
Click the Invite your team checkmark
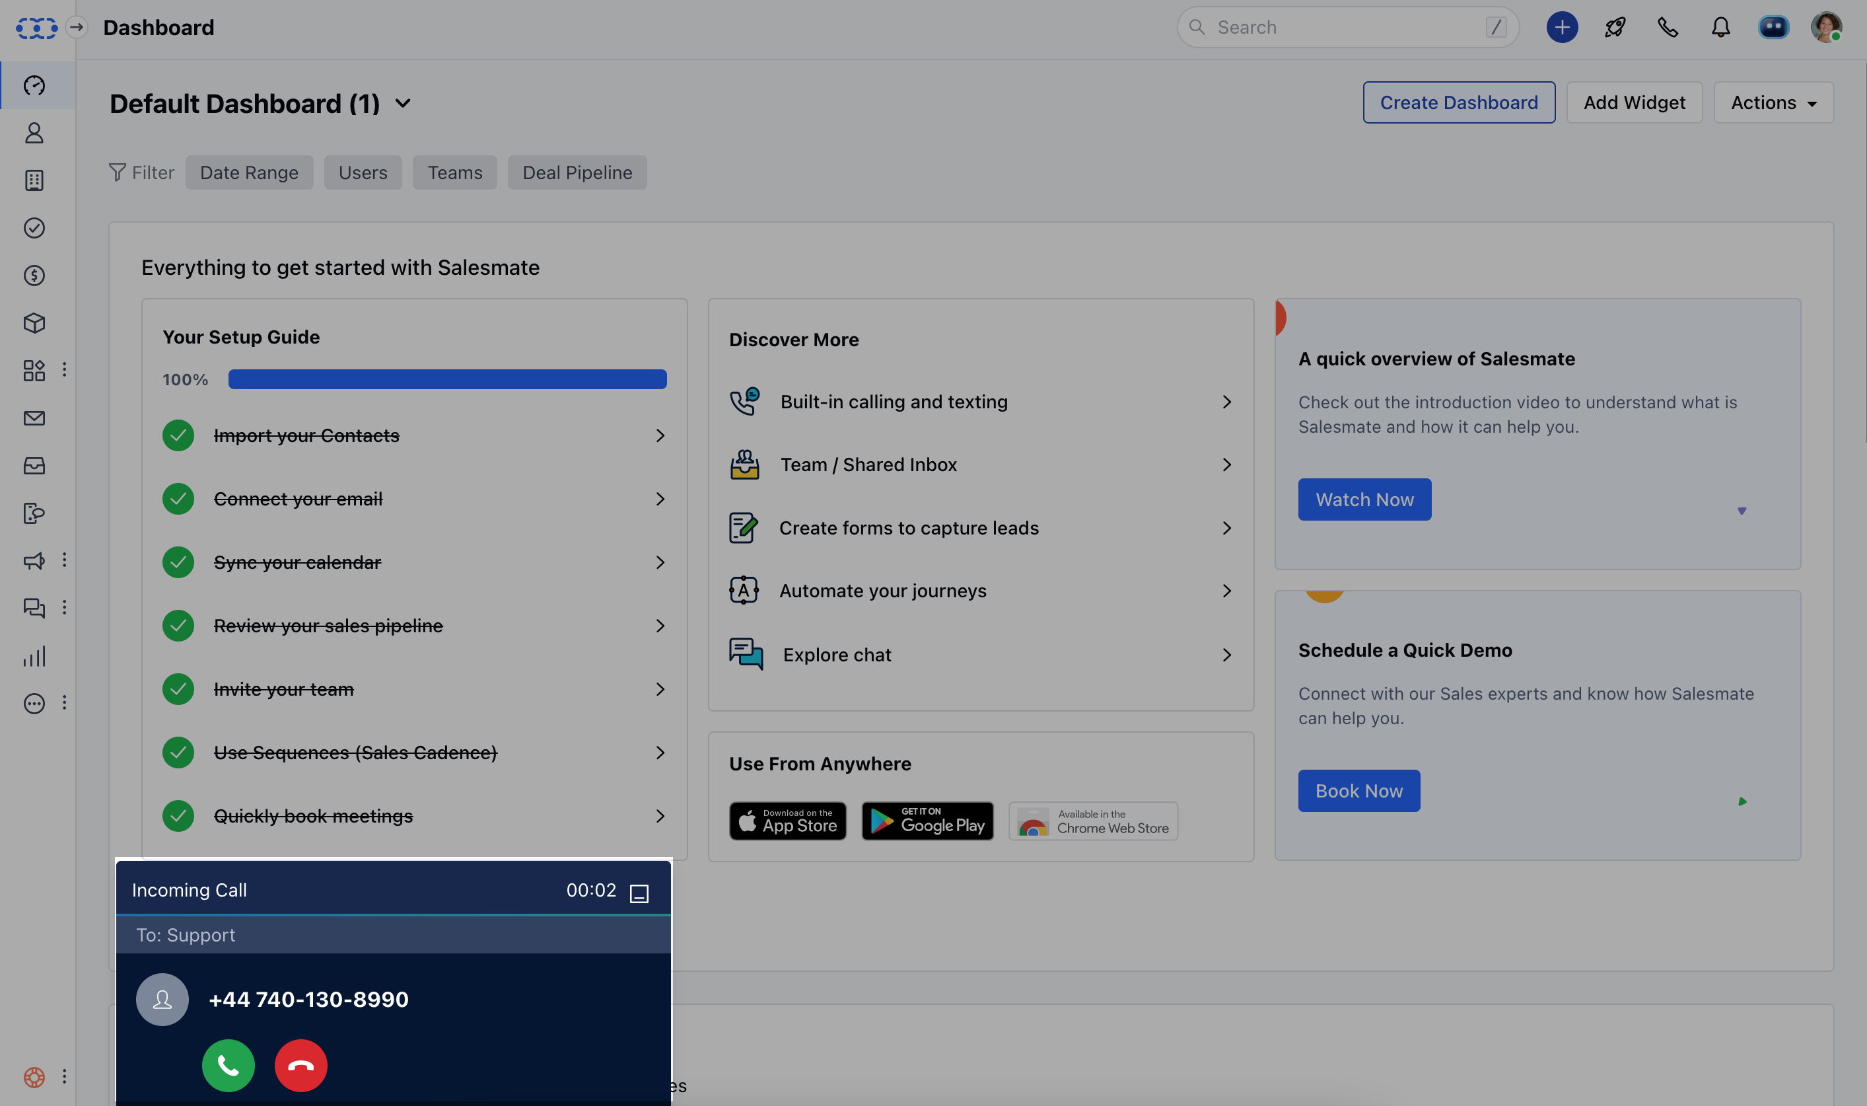[x=178, y=688]
